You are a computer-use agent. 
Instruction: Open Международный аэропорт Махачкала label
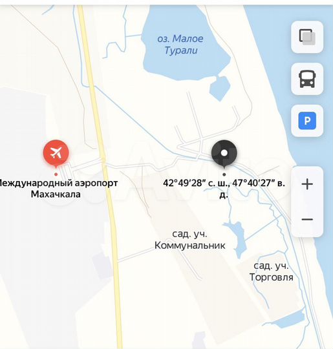tap(57, 189)
